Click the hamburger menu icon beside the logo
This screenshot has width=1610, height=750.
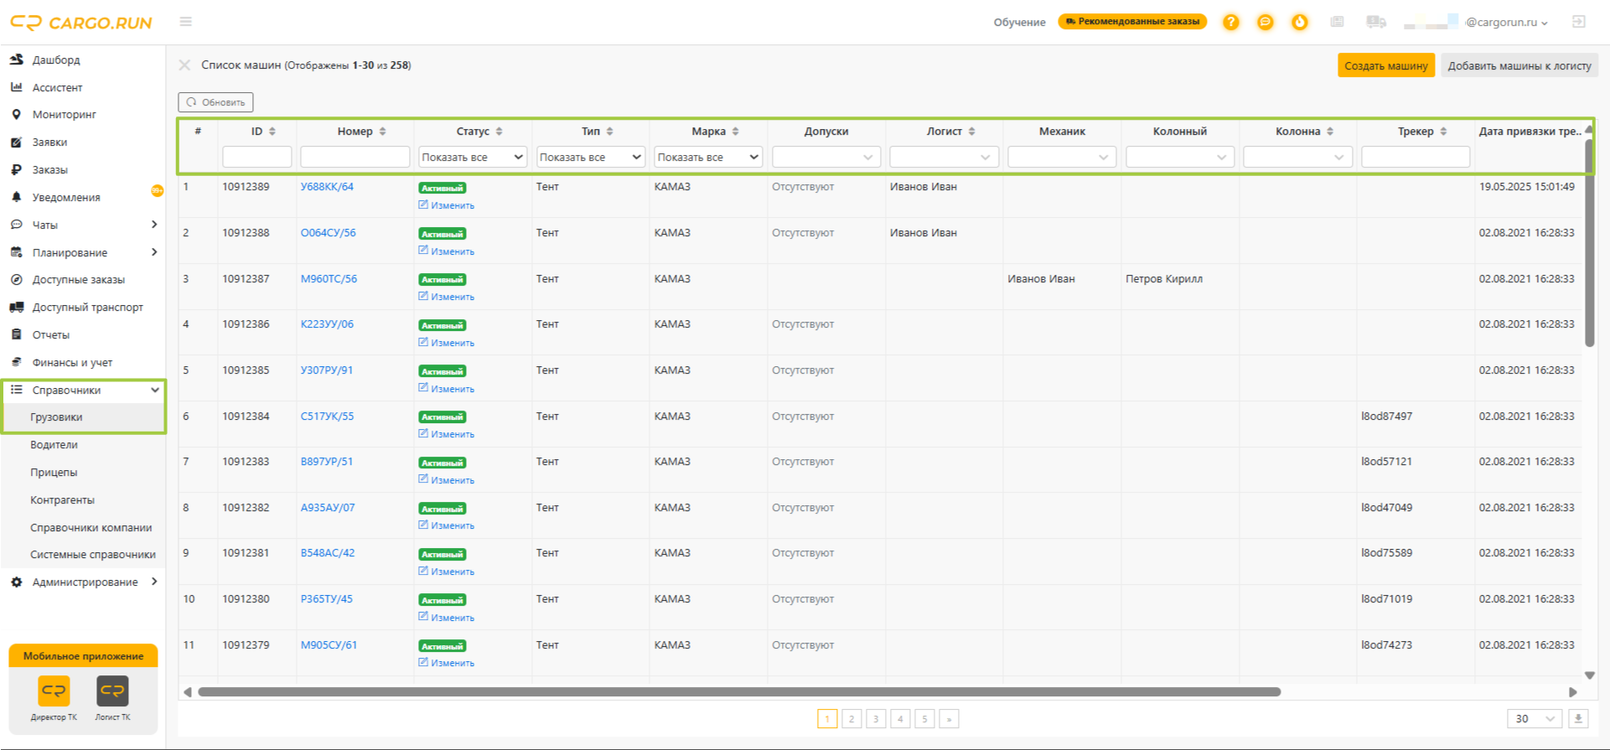tap(186, 22)
